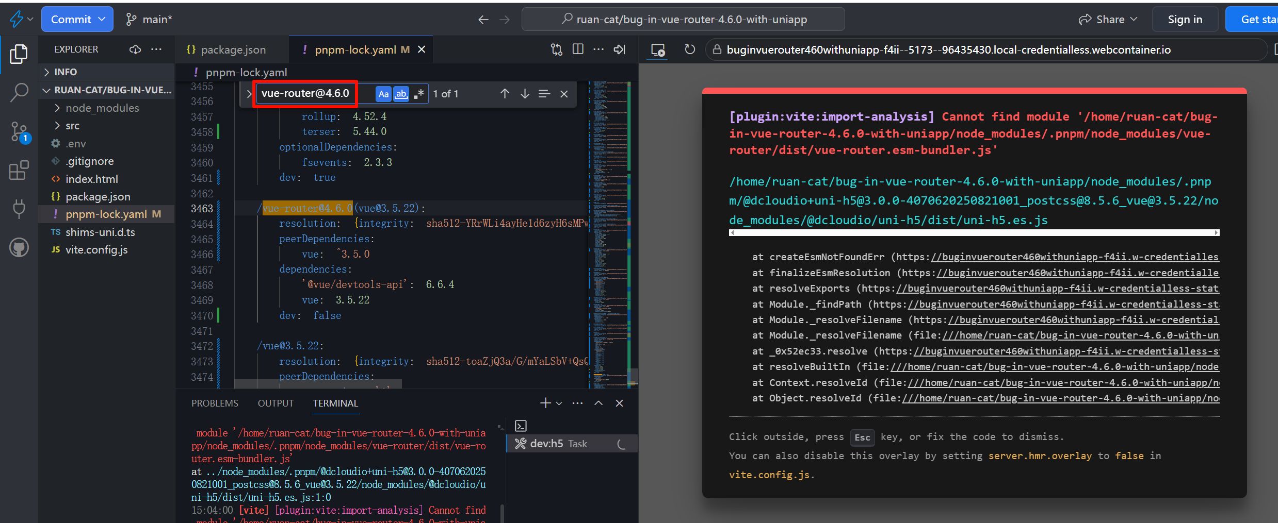Screen dimensions: 1278x523
Task: Toggle Use Regular Expression option
Action: click(x=419, y=94)
